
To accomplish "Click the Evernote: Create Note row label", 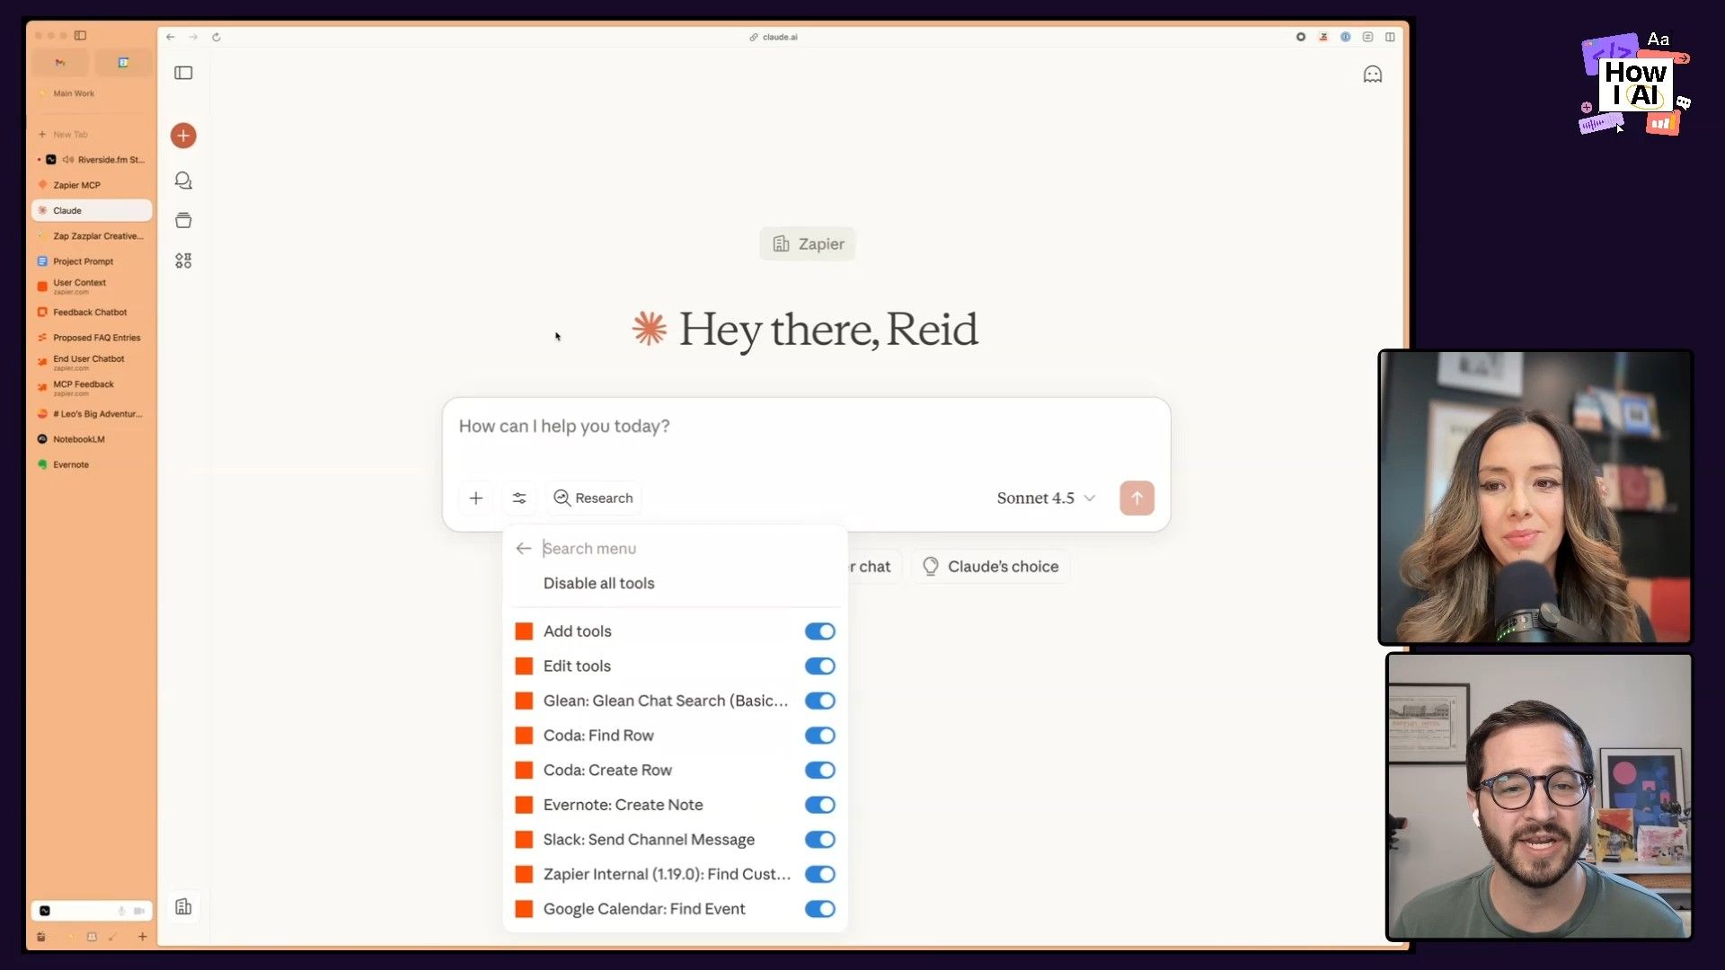I will (623, 805).
